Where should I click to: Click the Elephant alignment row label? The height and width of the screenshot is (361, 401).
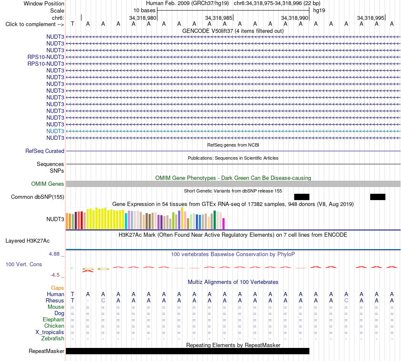[x=53, y=319]
